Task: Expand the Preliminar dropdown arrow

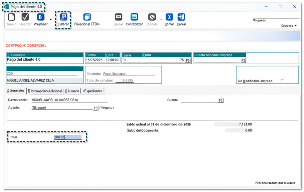Action: (x=51, y=19)
